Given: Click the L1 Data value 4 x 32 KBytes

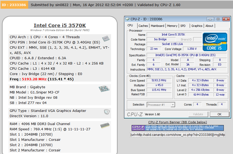Looking at the screenshot, I should (x=200, y=80).
